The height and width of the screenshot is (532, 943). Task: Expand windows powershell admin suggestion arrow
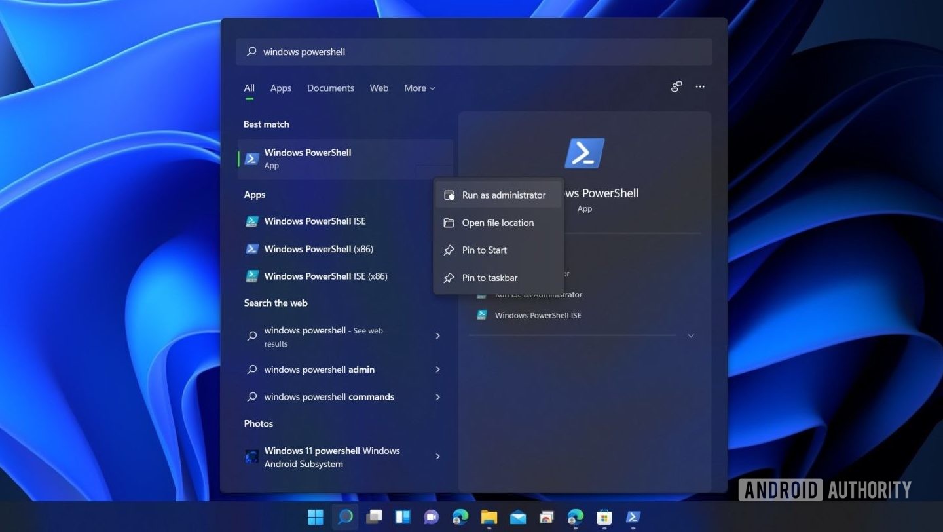438,370
